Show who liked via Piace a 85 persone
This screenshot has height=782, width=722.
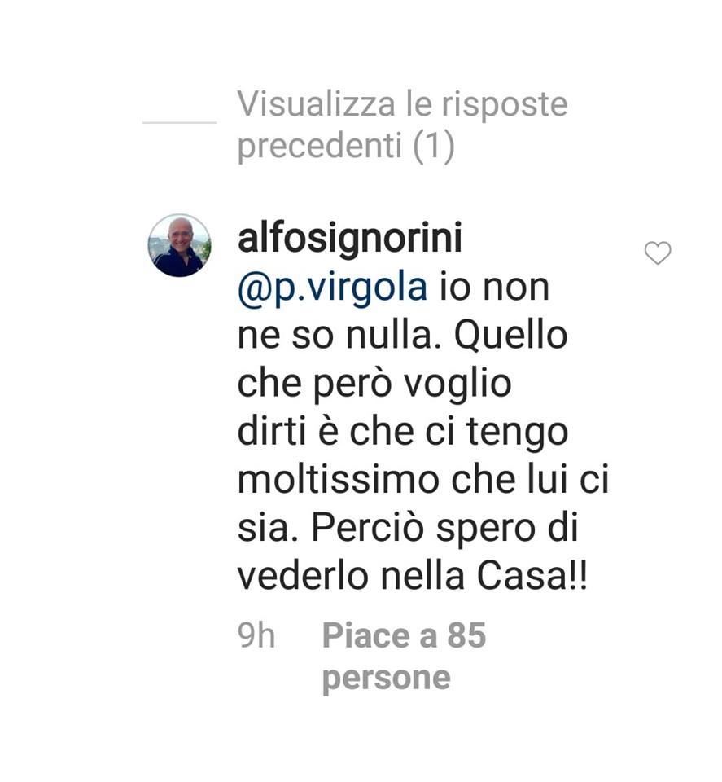(x=404, y=657)
